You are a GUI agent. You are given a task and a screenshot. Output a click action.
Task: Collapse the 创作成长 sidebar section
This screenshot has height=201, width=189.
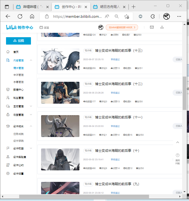click(x=31, y=126)
